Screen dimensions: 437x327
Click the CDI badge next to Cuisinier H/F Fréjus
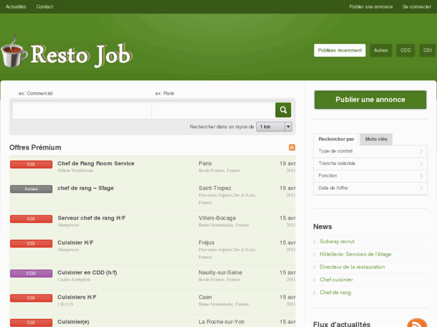pyautogui.click(x=31, y=244)
